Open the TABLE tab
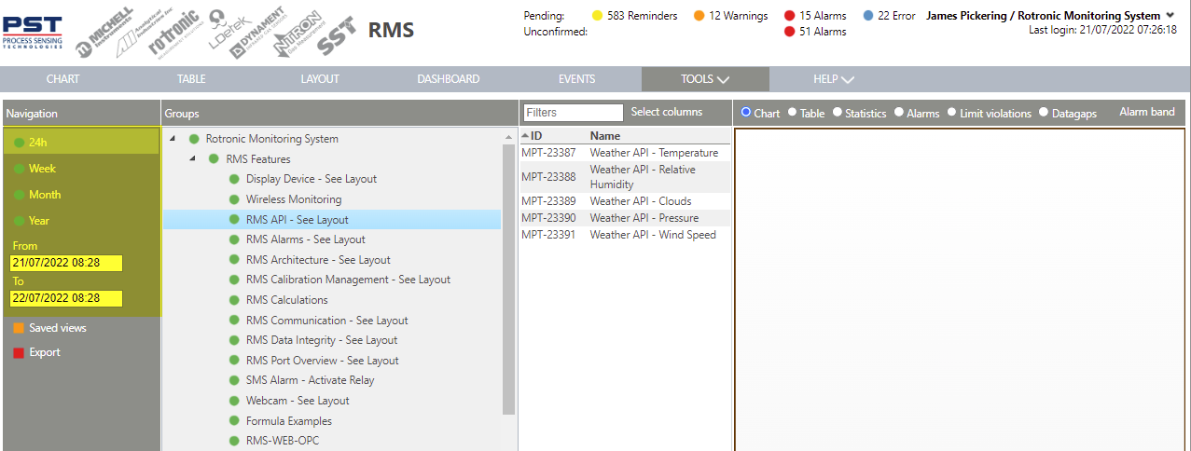Image resolution: width=1191 pixels, height=451 pixels. click(x=191, y=79)
